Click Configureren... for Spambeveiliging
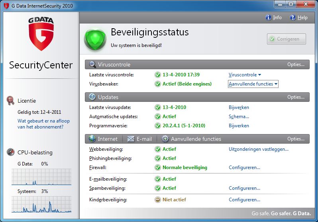 click(x=244, y=188)
